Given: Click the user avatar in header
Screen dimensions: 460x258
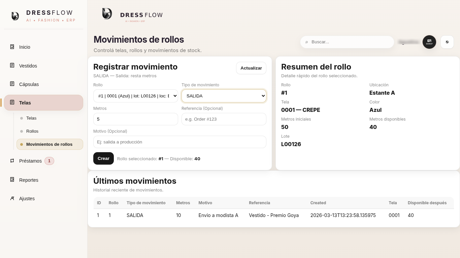Looking at the screenshot, I should tap(429, 42).
